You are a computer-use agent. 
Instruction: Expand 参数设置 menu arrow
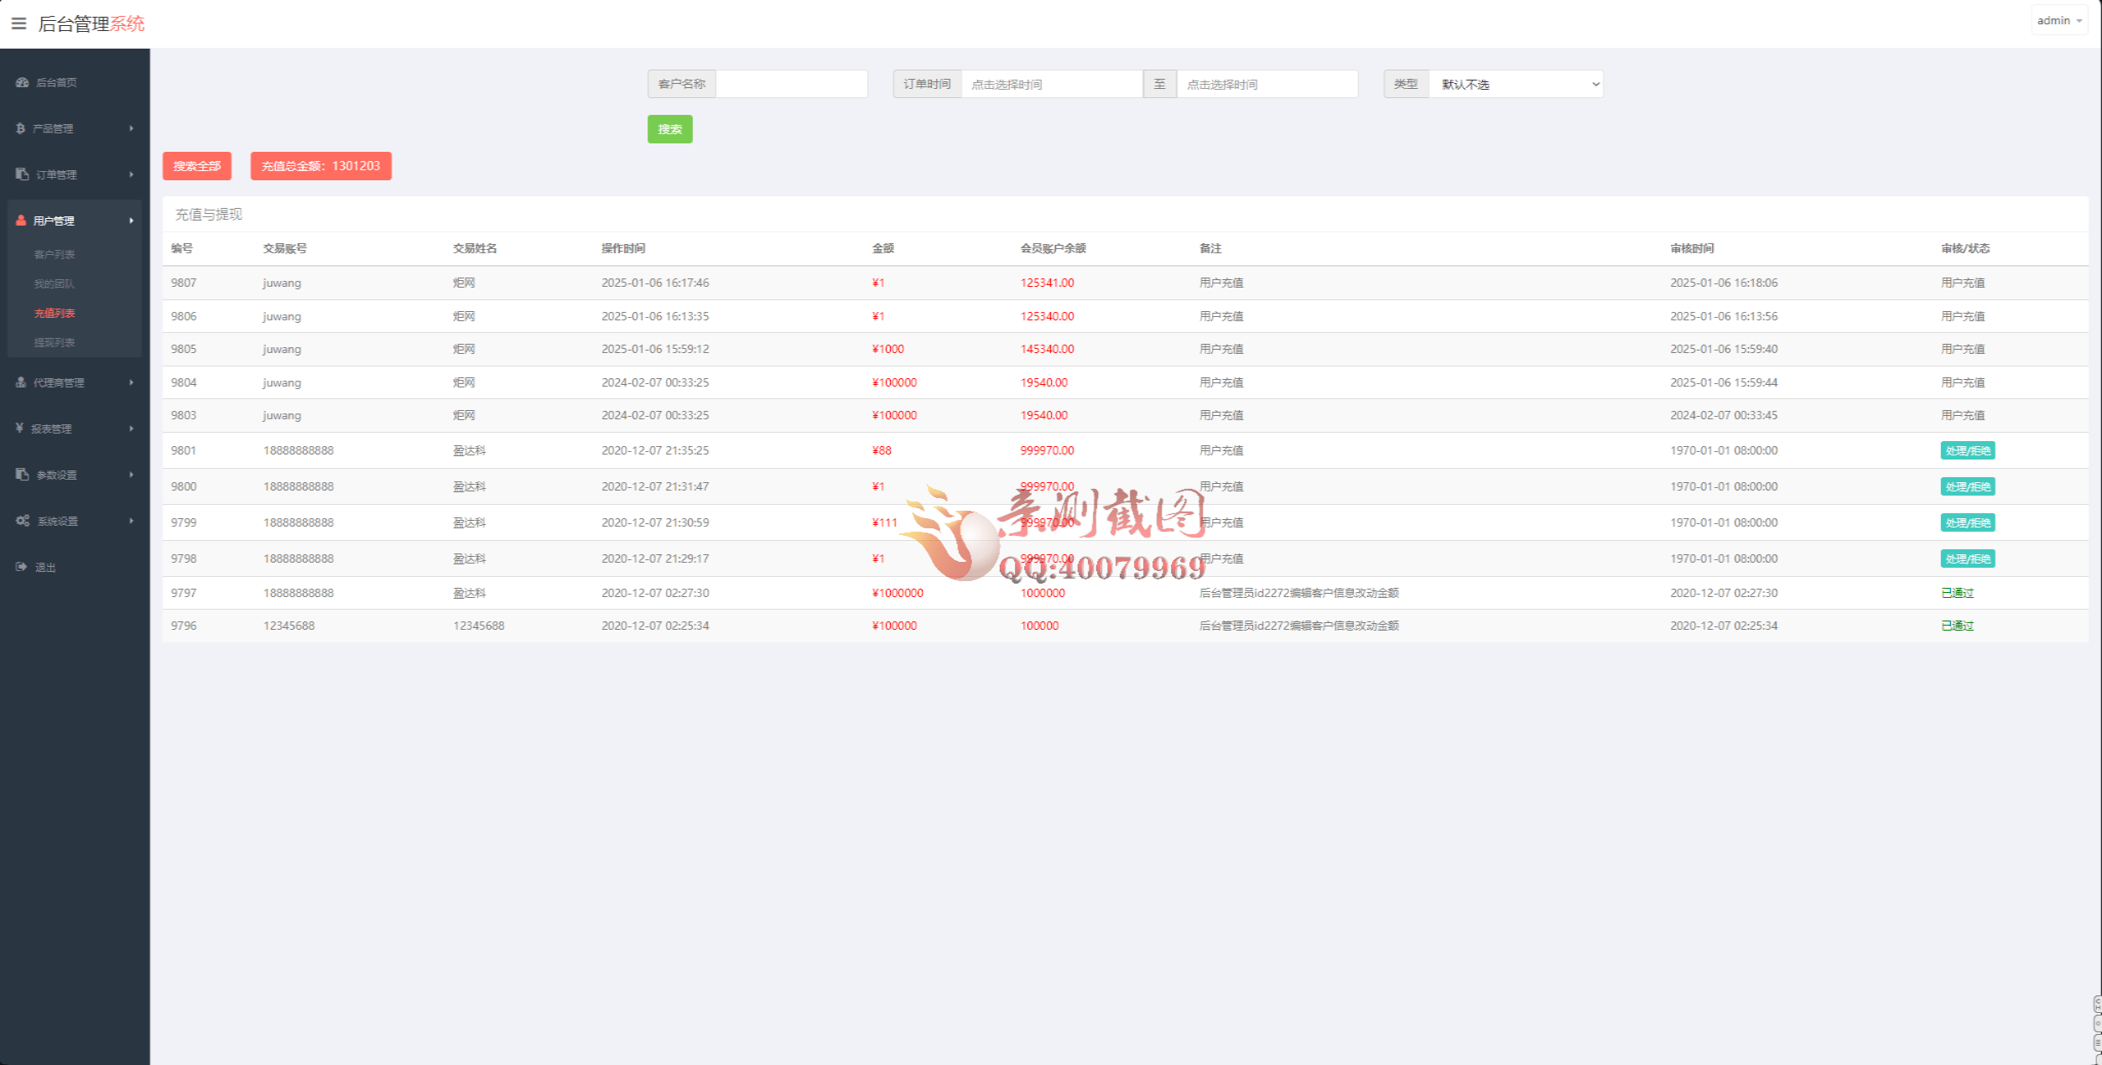coord(131,475)
